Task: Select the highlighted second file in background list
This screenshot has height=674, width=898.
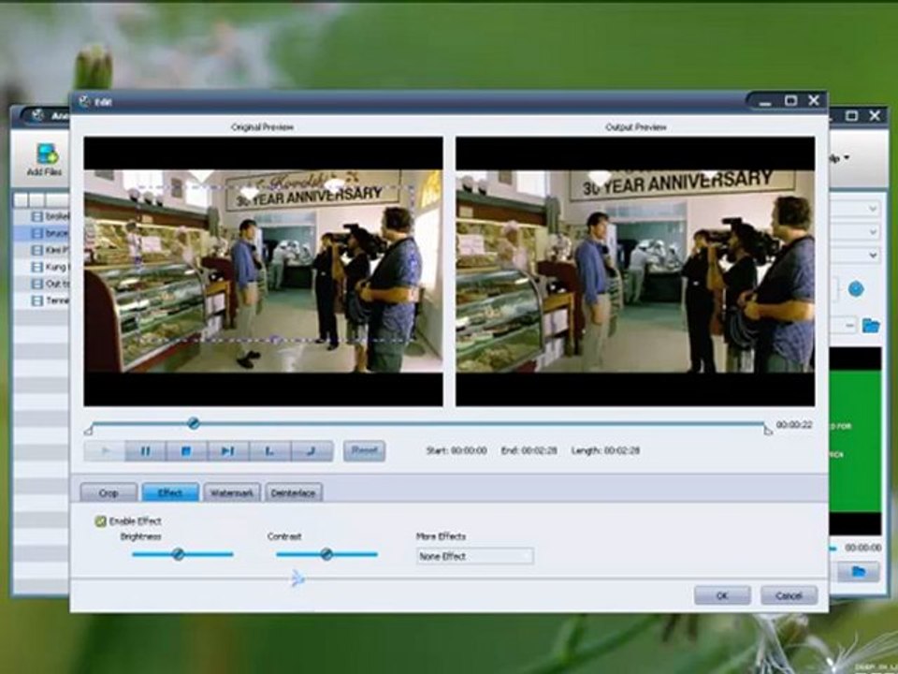Action: (x=42, y=233)
